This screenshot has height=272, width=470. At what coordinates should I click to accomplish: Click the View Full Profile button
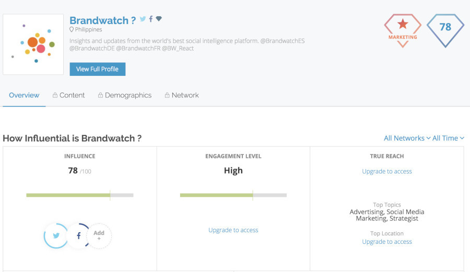tap(98, 69)
